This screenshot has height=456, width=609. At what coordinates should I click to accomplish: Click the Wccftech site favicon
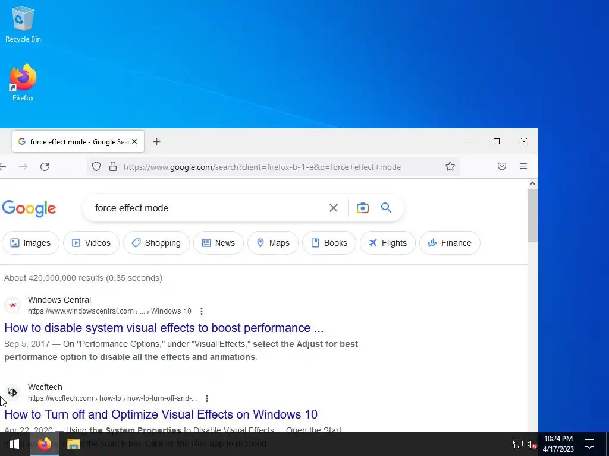tap(12, 392)
